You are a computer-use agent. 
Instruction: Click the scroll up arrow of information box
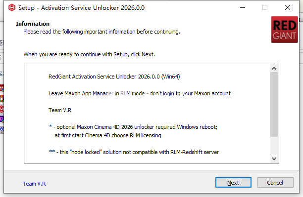274,68
